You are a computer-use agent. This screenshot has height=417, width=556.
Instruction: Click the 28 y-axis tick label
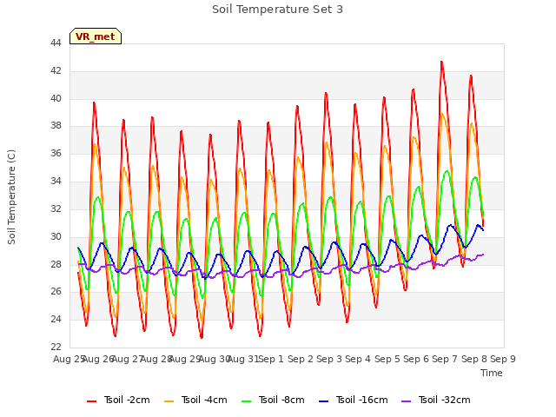[x=56, y=264]
